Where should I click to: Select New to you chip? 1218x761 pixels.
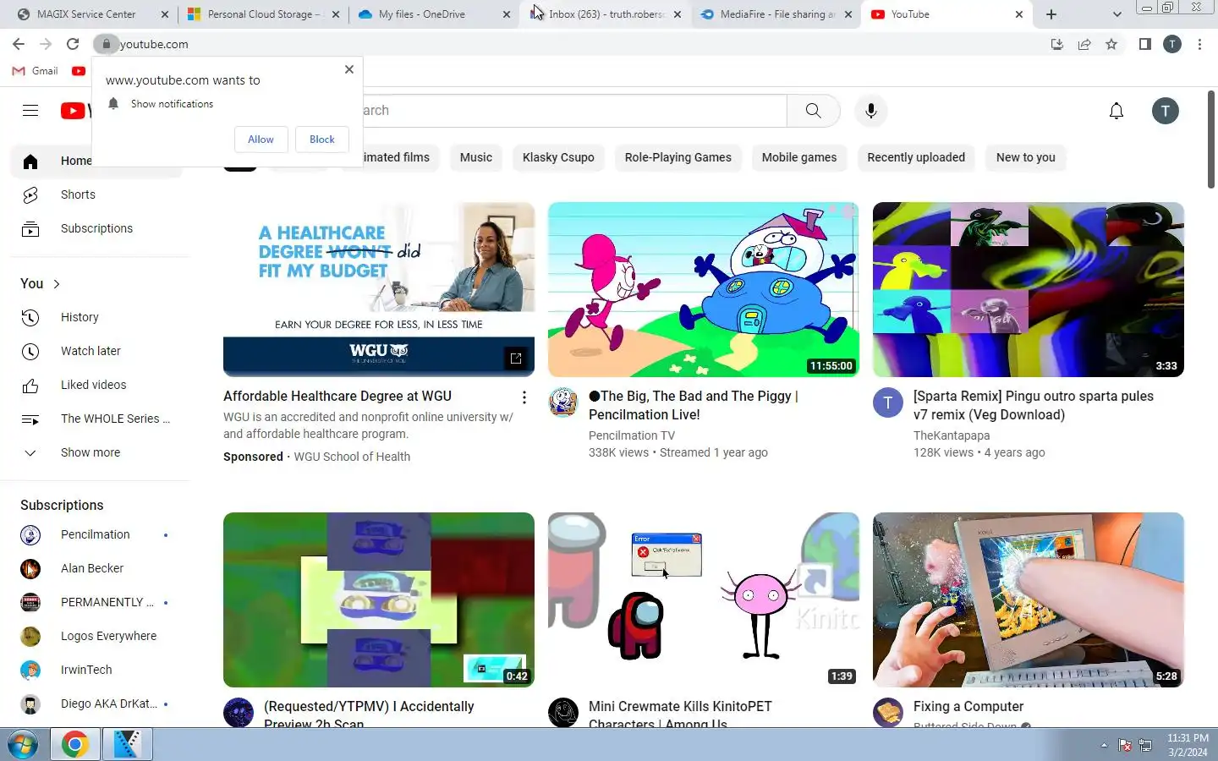coord(1025,157)
